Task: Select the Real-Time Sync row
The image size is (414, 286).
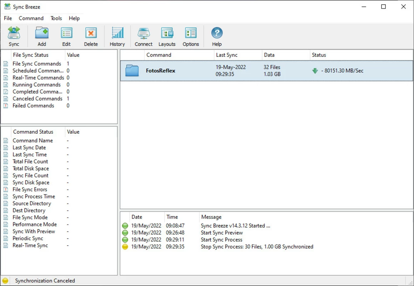Action: [59, 245]
